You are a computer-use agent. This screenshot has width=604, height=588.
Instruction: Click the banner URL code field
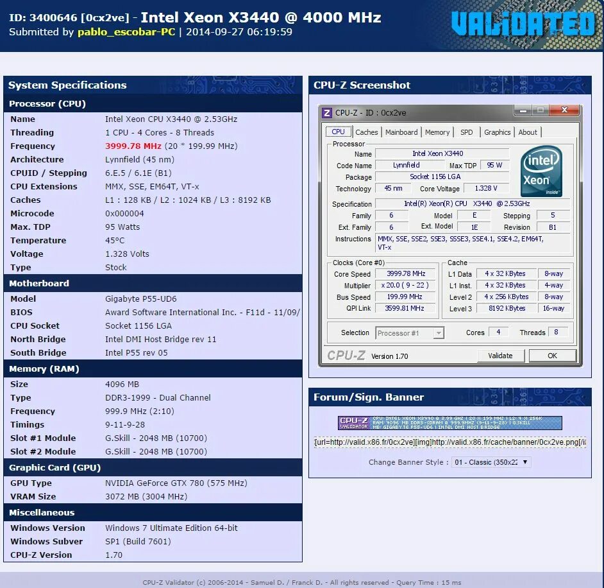[x=450, y=442]
